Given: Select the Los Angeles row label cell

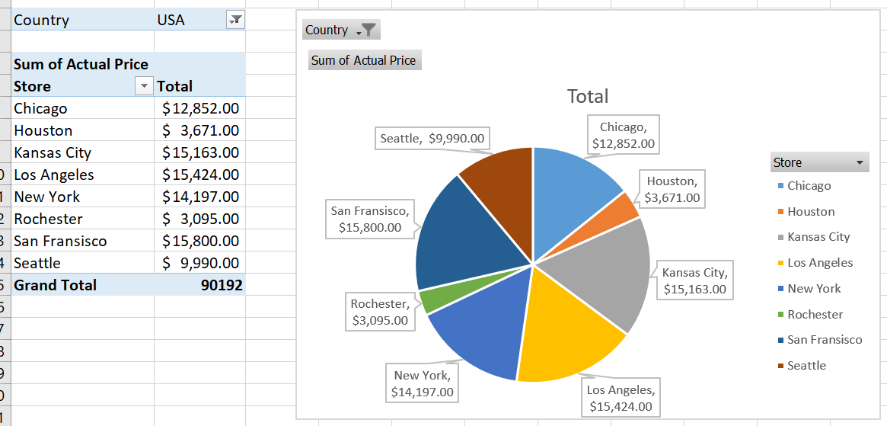Looking at the screenshot, I should tap(82, 175).
